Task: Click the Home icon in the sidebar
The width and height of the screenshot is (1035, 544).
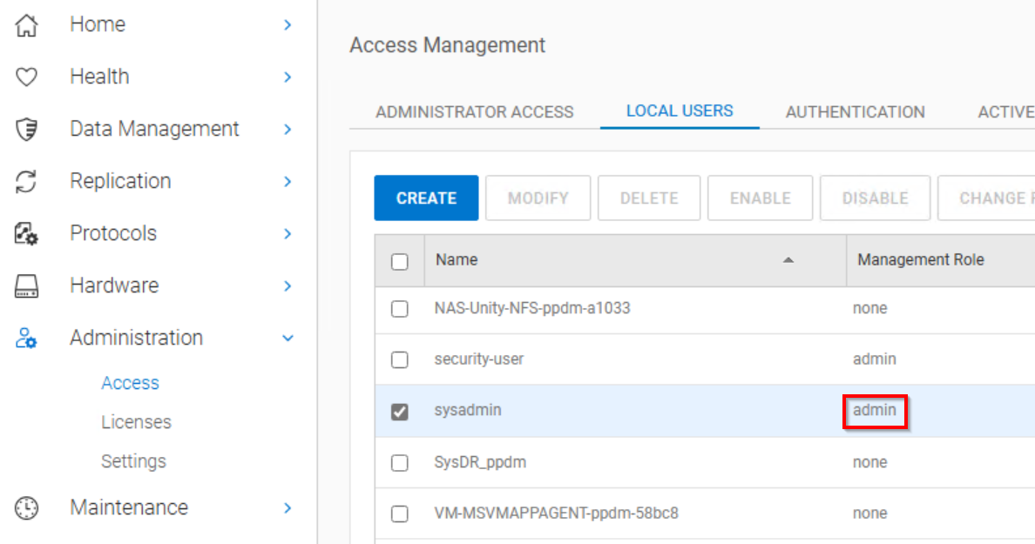Action: click(27, 24)
